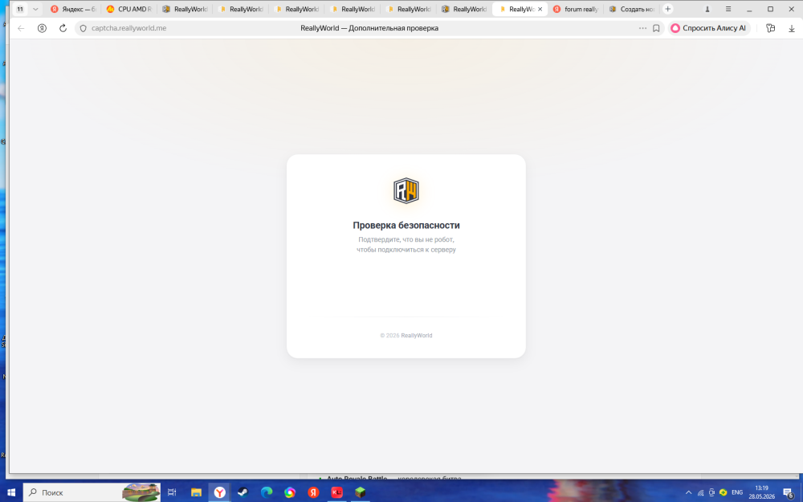Switch the ENG input language
The image size is (803, 502).
tap(737, 492)
